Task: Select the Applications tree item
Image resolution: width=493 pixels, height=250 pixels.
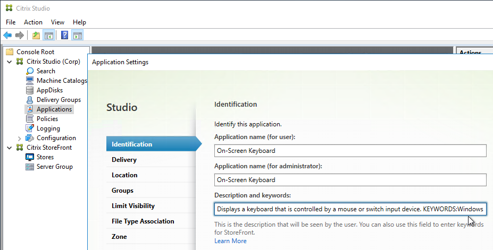Action: tap(54, 109)
